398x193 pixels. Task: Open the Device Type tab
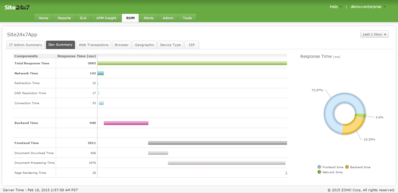click(x=171, y=45)
